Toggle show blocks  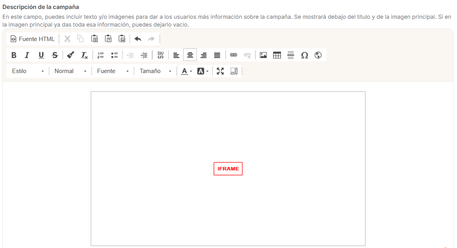coord(234,71)
